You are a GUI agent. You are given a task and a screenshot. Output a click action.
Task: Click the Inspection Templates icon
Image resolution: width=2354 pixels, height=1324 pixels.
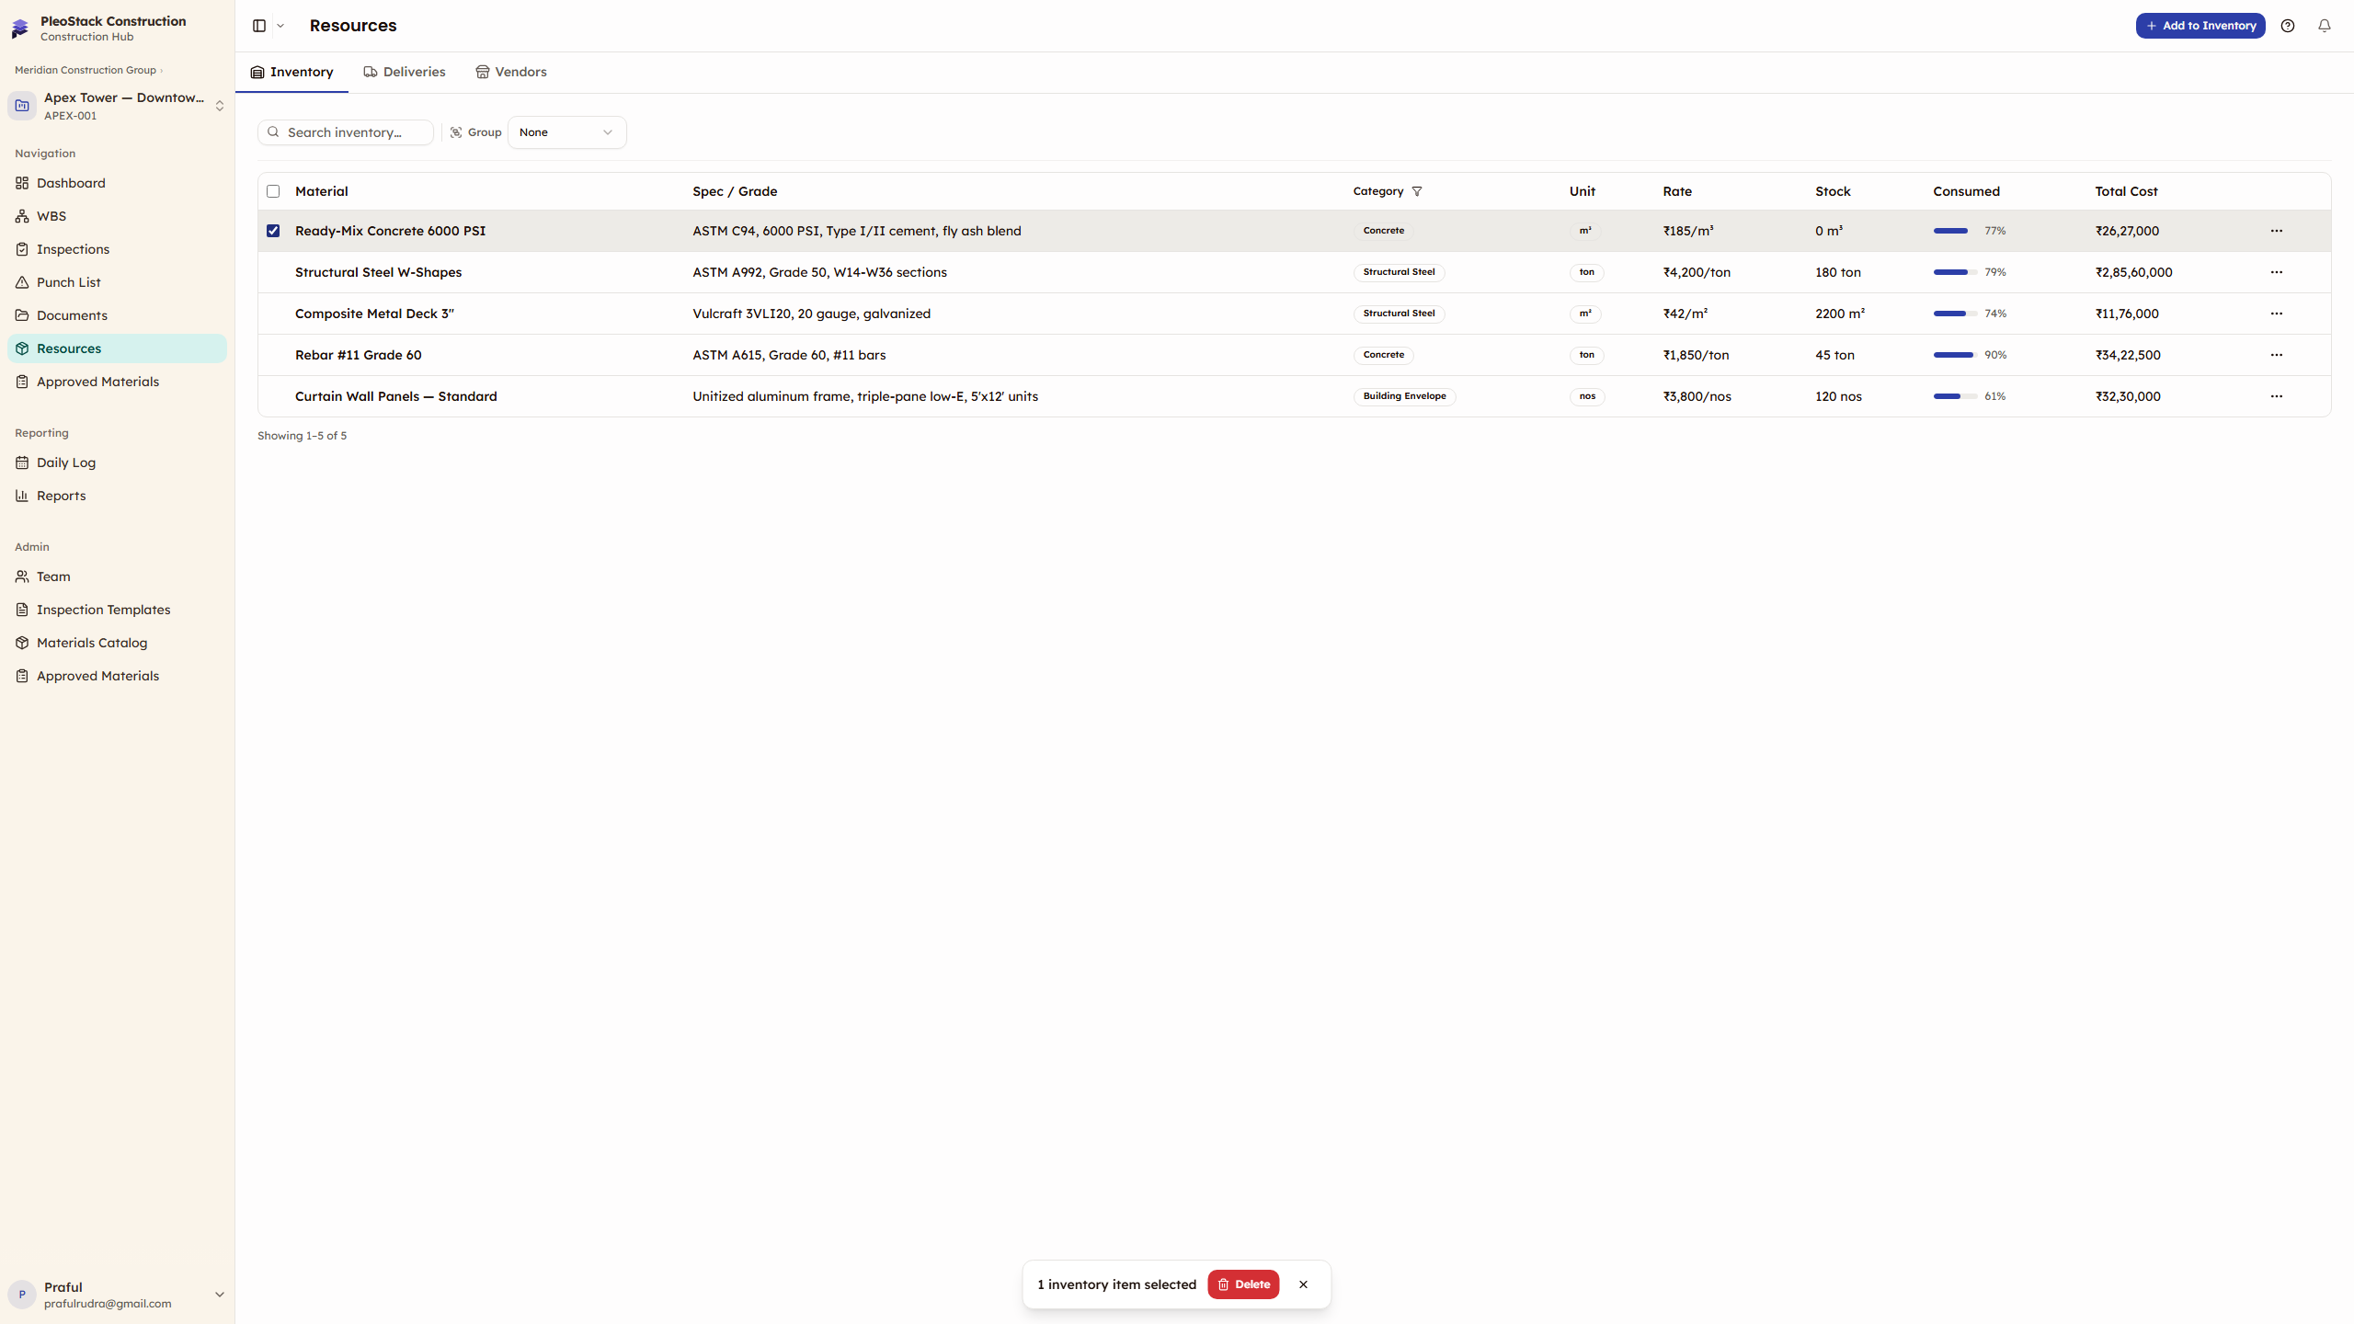click(x=22, y=610)
